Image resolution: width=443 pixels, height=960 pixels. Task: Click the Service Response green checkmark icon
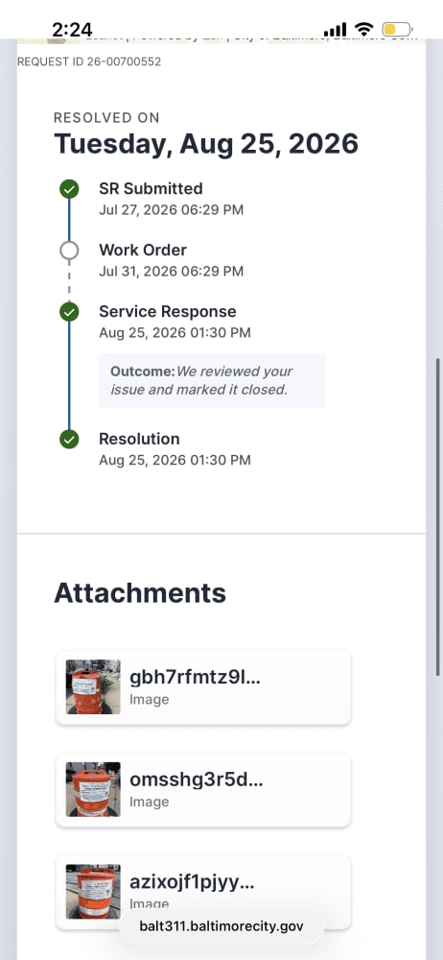[x=69, y=312]
